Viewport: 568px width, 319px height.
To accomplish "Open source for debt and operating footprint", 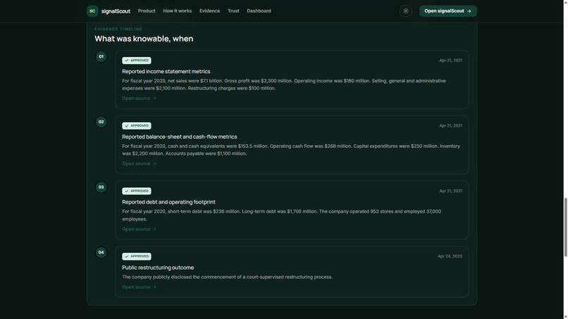I will [139, 229].
